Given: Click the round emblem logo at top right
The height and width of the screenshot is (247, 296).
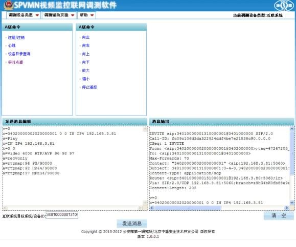Looking at the screenshot, I should click(284, 5).
